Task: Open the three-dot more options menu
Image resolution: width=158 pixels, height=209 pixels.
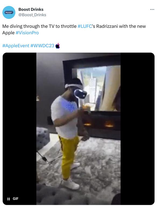Action: tap(152, 9)
